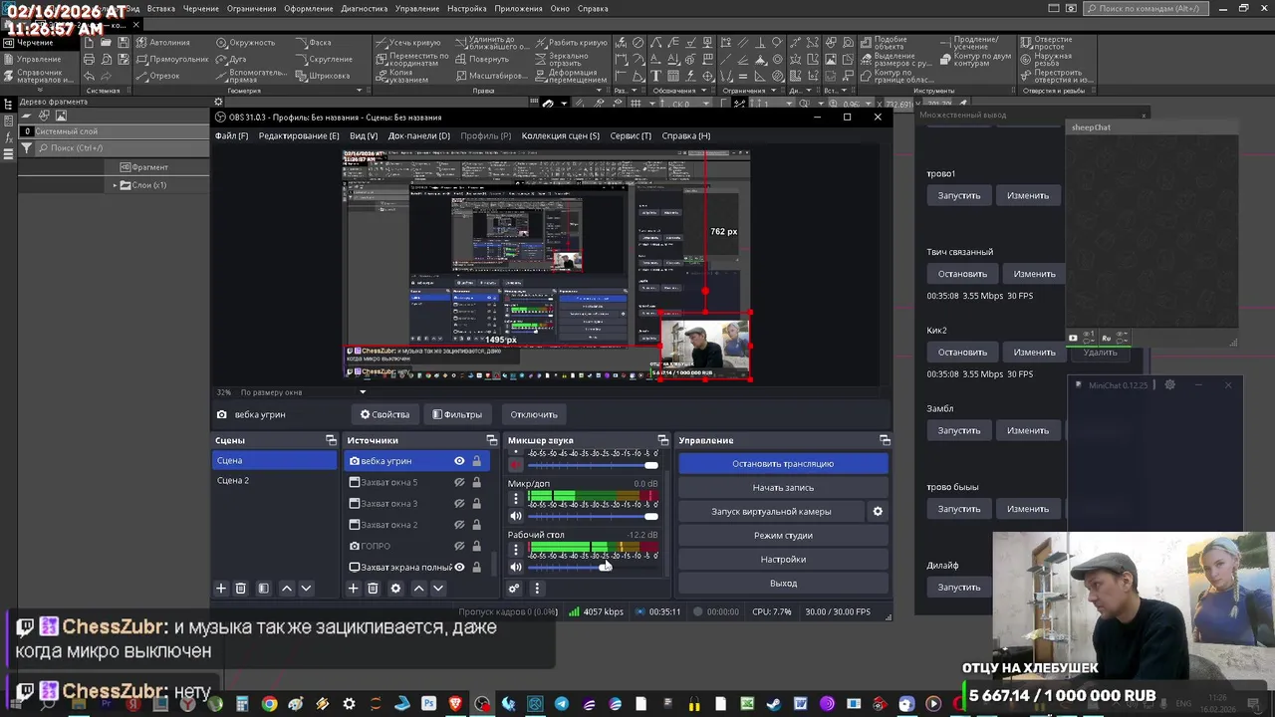Click Остановить трансляцию button
The width and height of the screenshot is (1275, 717).
783,463
